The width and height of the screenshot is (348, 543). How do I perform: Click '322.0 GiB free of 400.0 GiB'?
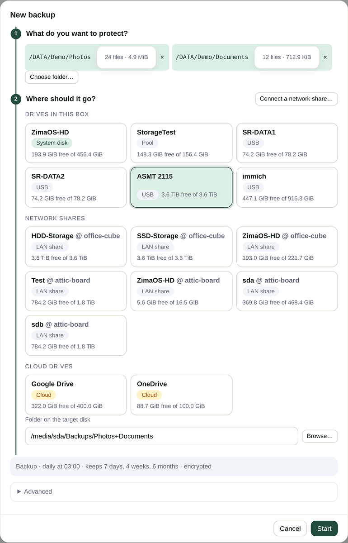[67, 406]
